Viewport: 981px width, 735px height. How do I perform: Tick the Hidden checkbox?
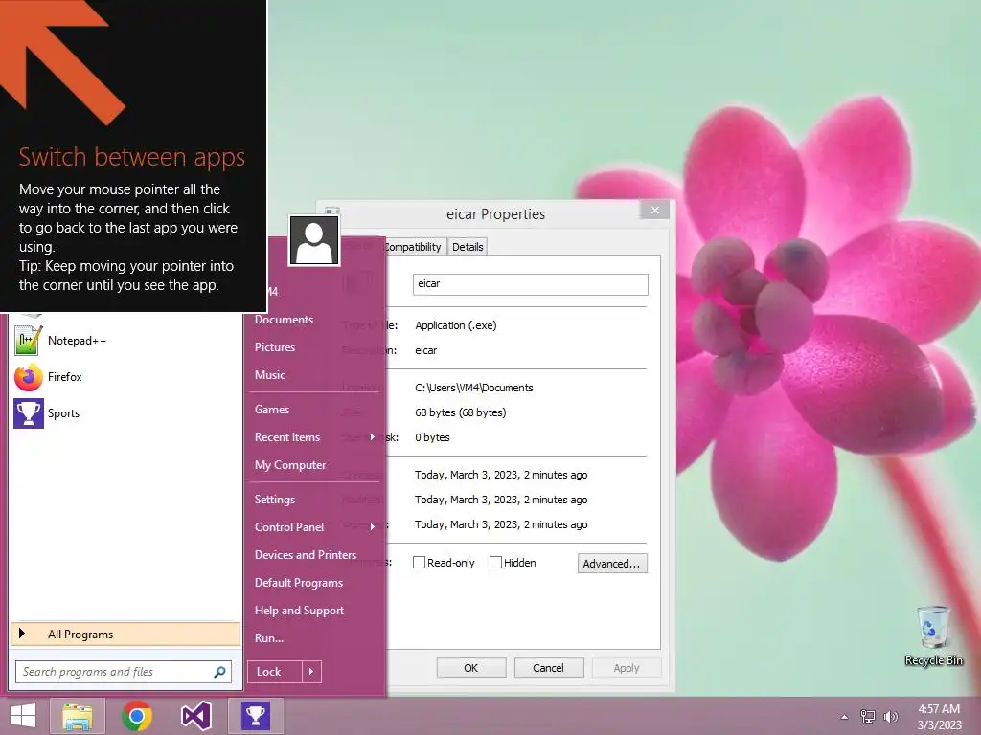click(x=495, y=563)
